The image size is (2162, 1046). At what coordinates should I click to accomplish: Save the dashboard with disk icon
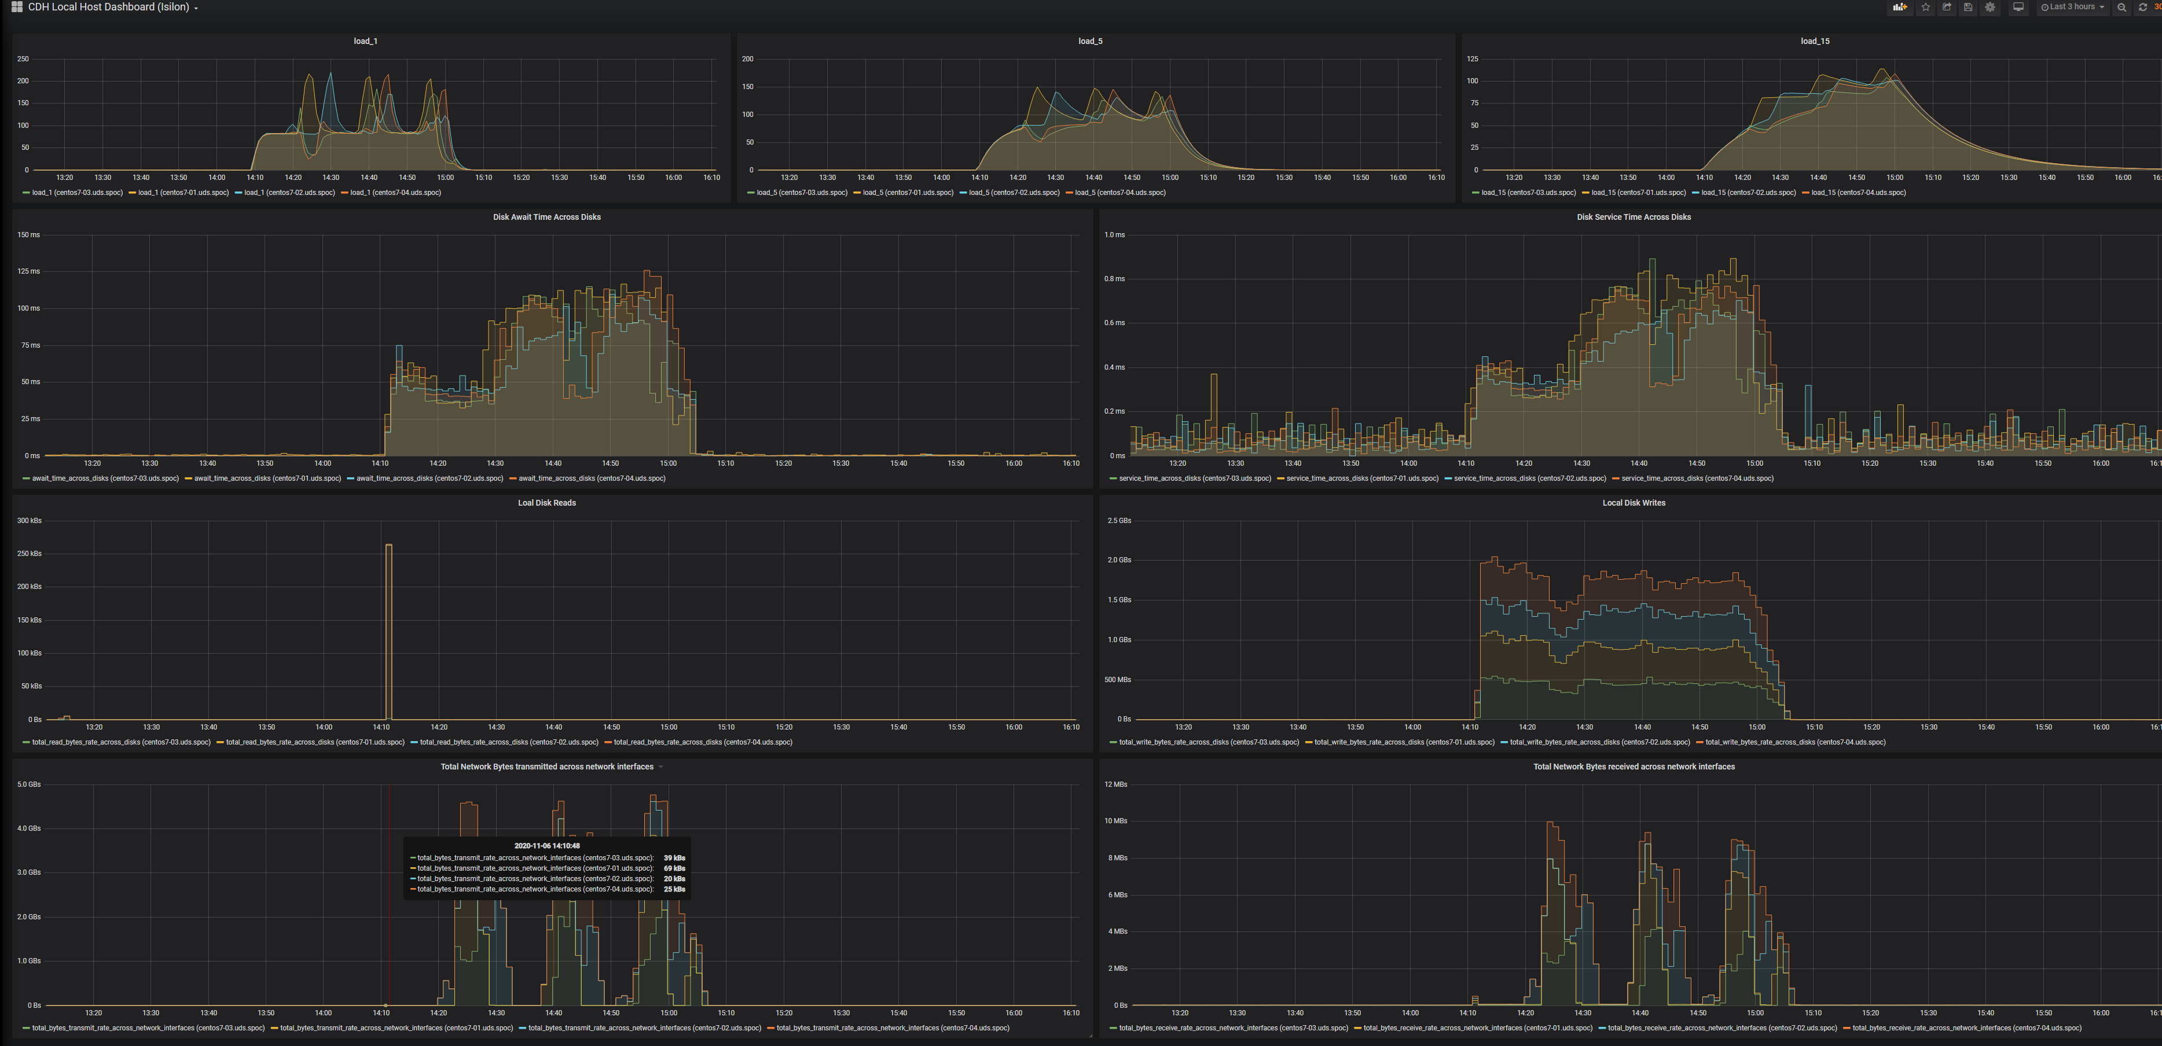coord(1968,8)
